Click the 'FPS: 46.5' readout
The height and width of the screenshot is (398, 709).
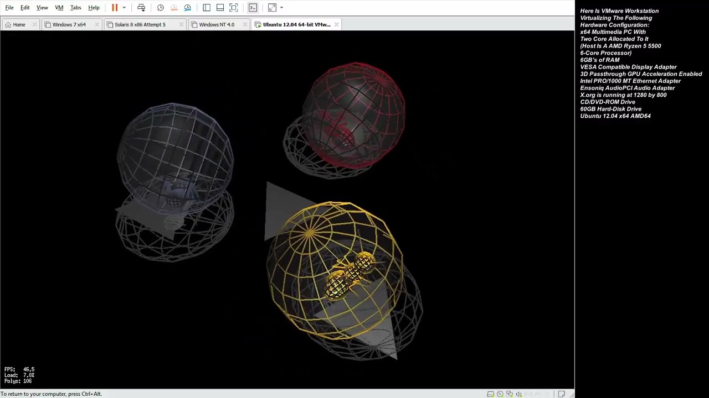pyautogui.click(x=19, y=369)
